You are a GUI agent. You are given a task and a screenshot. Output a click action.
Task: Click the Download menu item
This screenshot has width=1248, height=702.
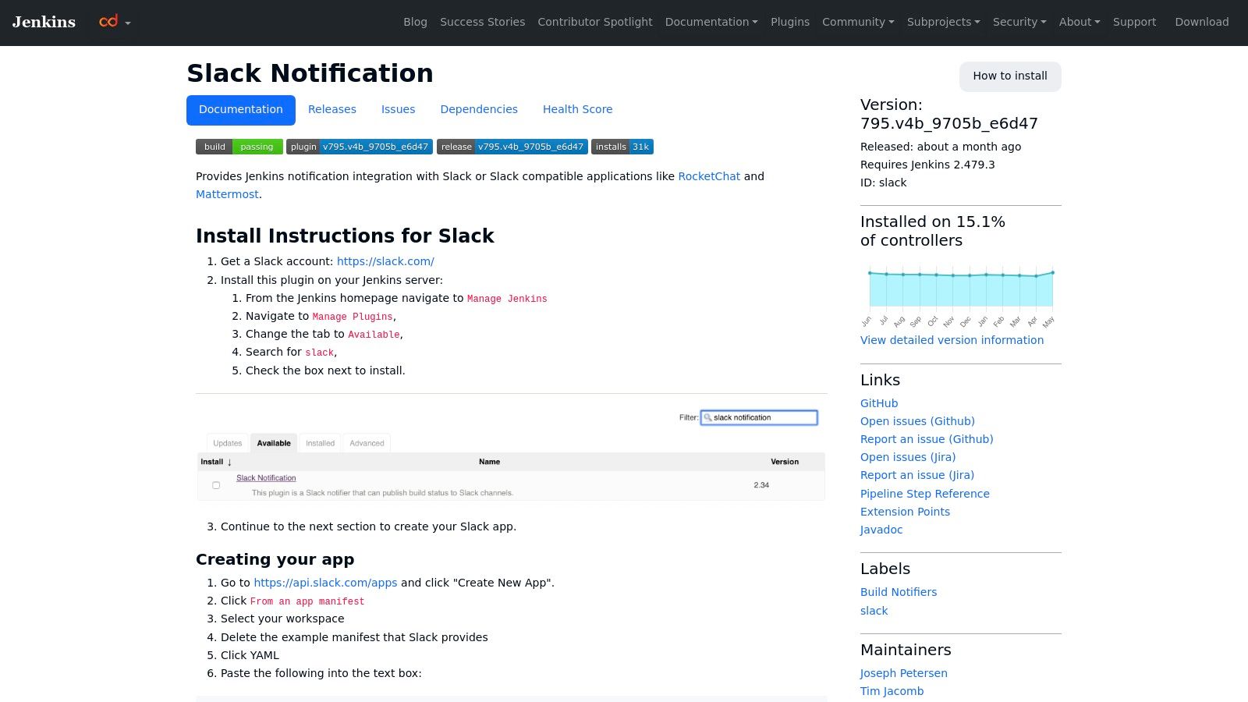click(1201, 22)
